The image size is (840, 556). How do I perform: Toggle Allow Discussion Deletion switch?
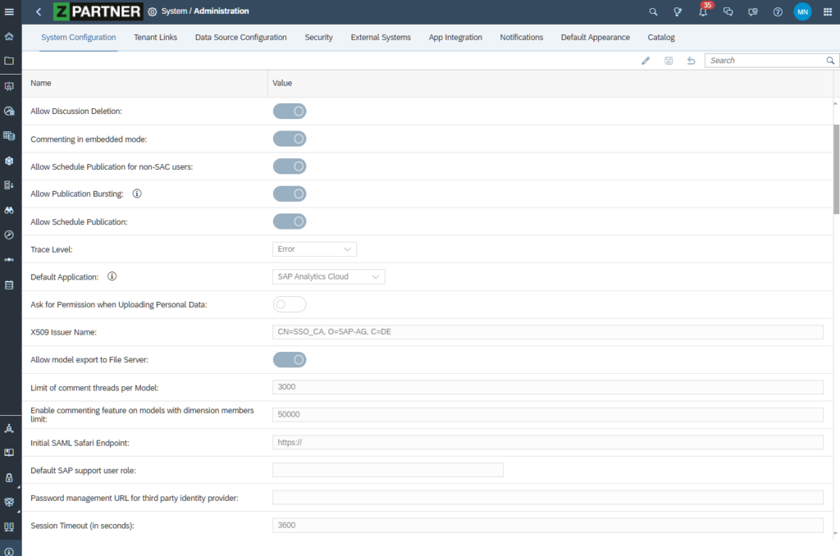coord(290,111)
